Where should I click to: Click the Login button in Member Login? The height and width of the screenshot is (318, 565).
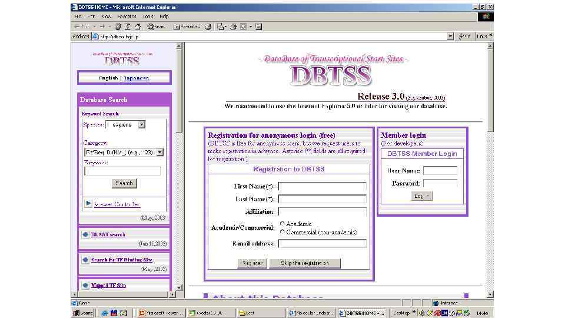tap(421, 196)
